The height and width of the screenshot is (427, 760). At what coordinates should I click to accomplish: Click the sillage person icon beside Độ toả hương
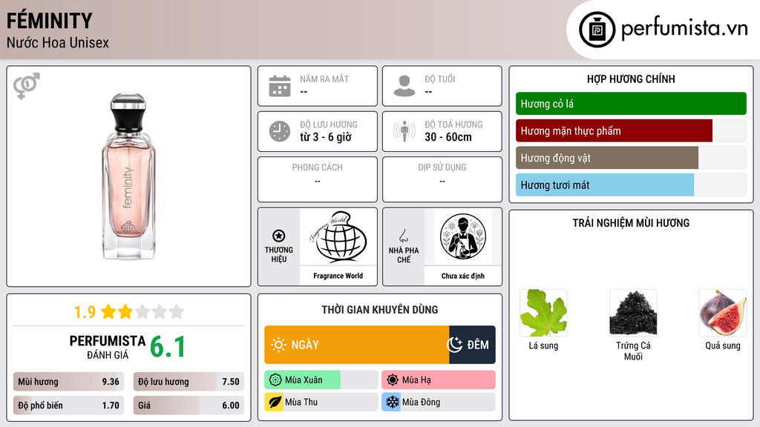(404, 131)
